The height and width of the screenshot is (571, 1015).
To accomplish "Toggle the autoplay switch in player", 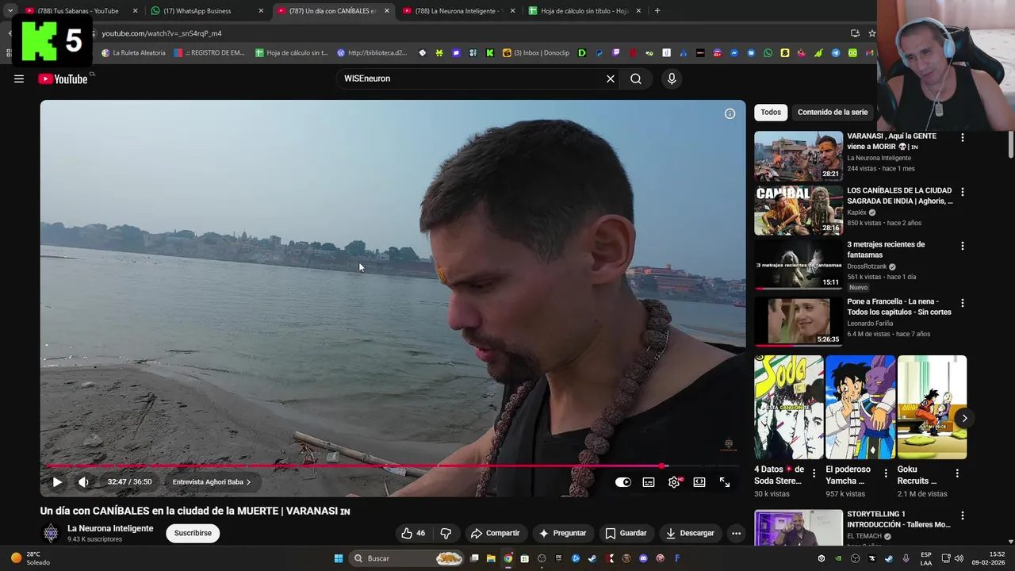I will 623,482.
